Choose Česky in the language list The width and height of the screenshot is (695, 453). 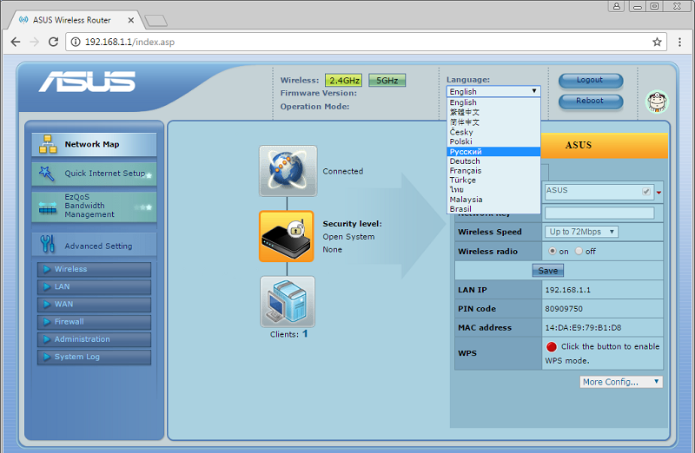tap(493, 132)
